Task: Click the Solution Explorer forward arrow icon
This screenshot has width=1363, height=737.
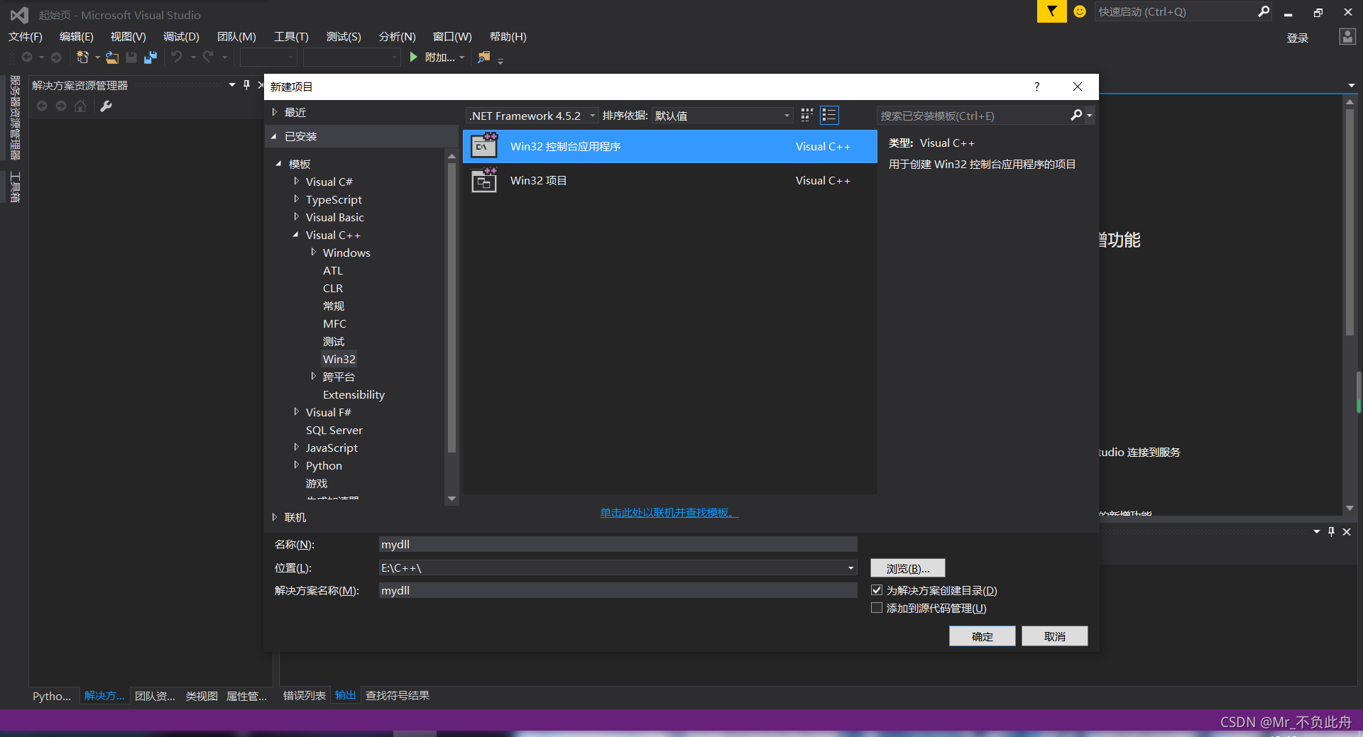Action: pos(61,106)
